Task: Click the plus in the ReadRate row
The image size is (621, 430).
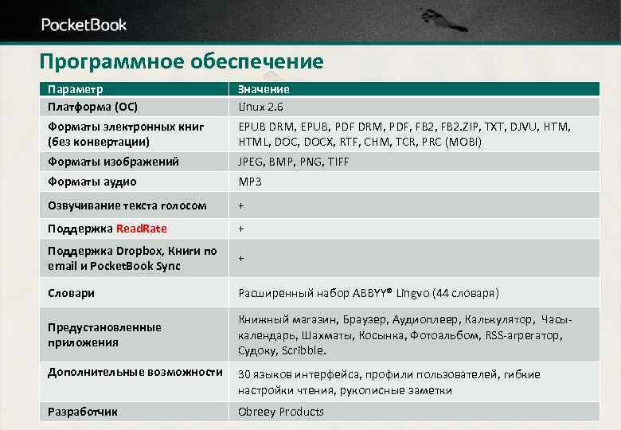Action: (240, 229)
